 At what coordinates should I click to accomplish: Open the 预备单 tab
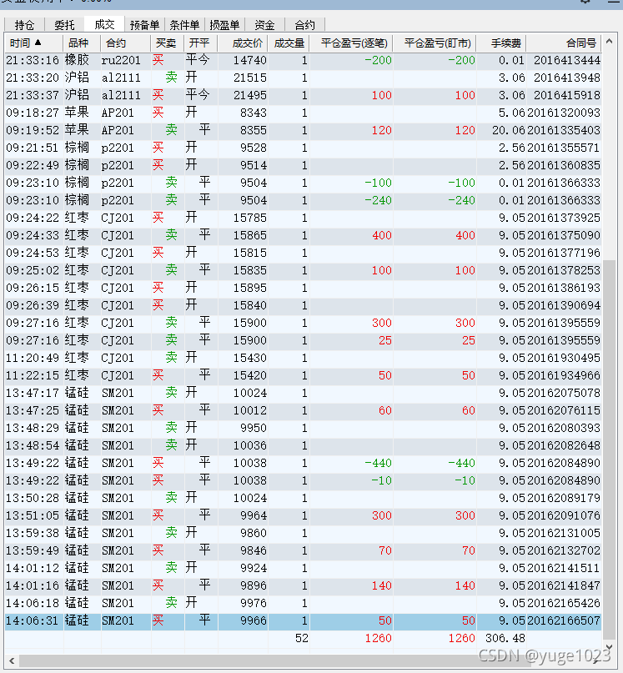(x=144, y=25)
